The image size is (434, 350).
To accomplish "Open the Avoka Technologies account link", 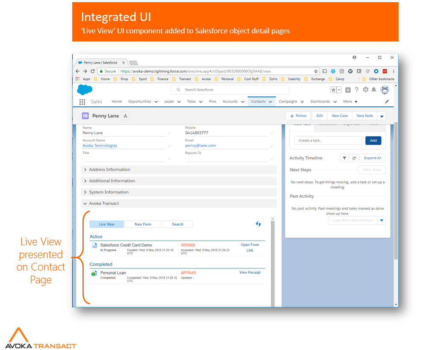I will 100,146.
